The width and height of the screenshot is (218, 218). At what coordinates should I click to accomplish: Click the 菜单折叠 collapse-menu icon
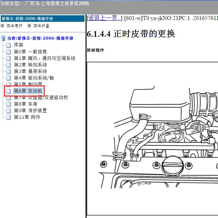29,26
